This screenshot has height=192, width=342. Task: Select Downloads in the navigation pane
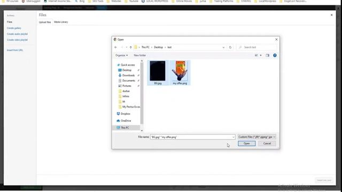click(x=127, y=75)
